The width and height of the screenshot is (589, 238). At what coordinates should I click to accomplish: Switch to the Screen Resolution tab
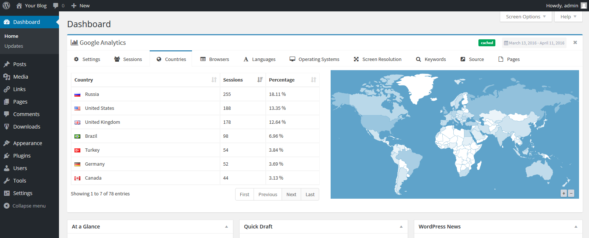coord(378,59)
